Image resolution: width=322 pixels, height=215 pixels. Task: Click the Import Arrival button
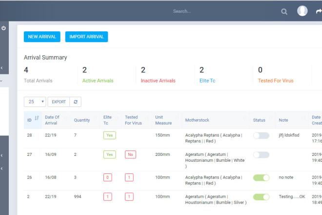(86, 37)
